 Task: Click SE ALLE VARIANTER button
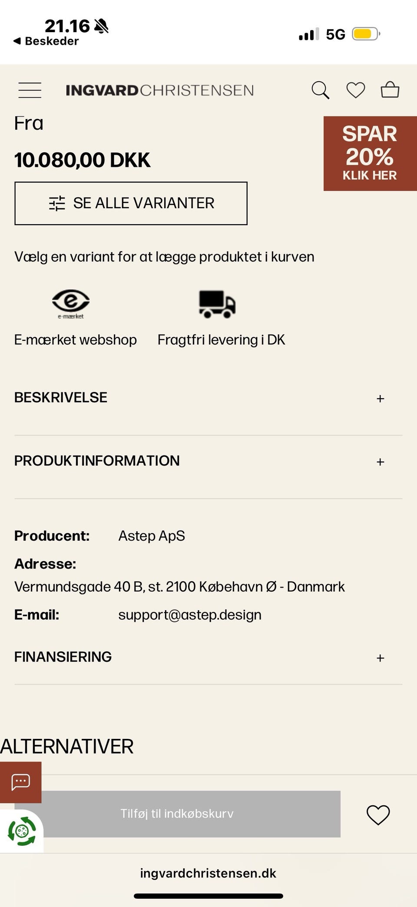(x=131, y=203)
